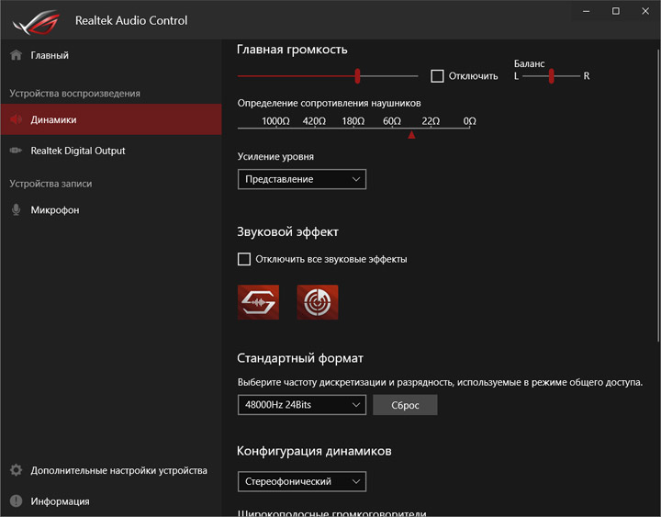
Task: Click the red impedance indicator triangle
Action: coord(411,135)
